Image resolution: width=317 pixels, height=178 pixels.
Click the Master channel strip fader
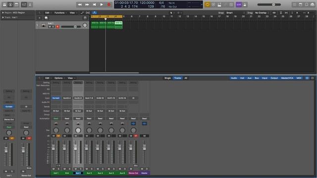point(144,147)
